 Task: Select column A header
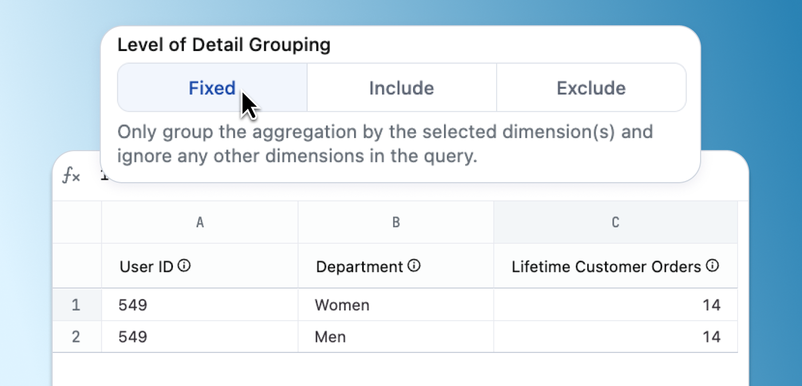200,223
